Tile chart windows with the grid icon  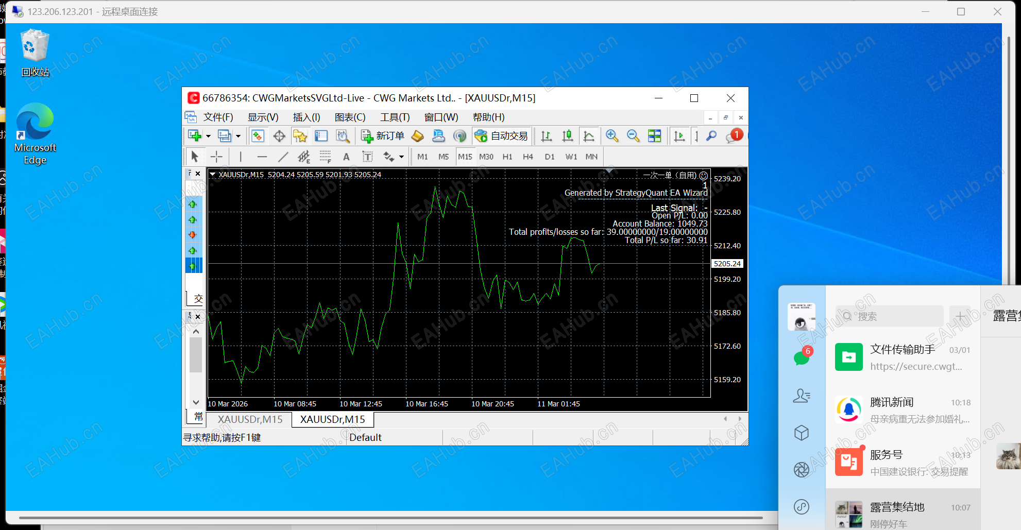[655, 136]
